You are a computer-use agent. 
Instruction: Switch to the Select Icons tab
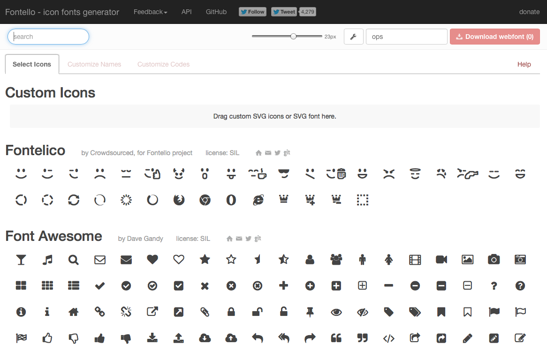pyautogui.click(x=32, y=64)
